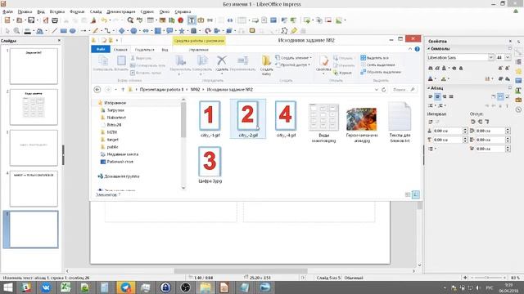Select the Rectangle tool in drawing toolbar
The width and height of the screenshot is (524, 294).
tap(64, 31)
